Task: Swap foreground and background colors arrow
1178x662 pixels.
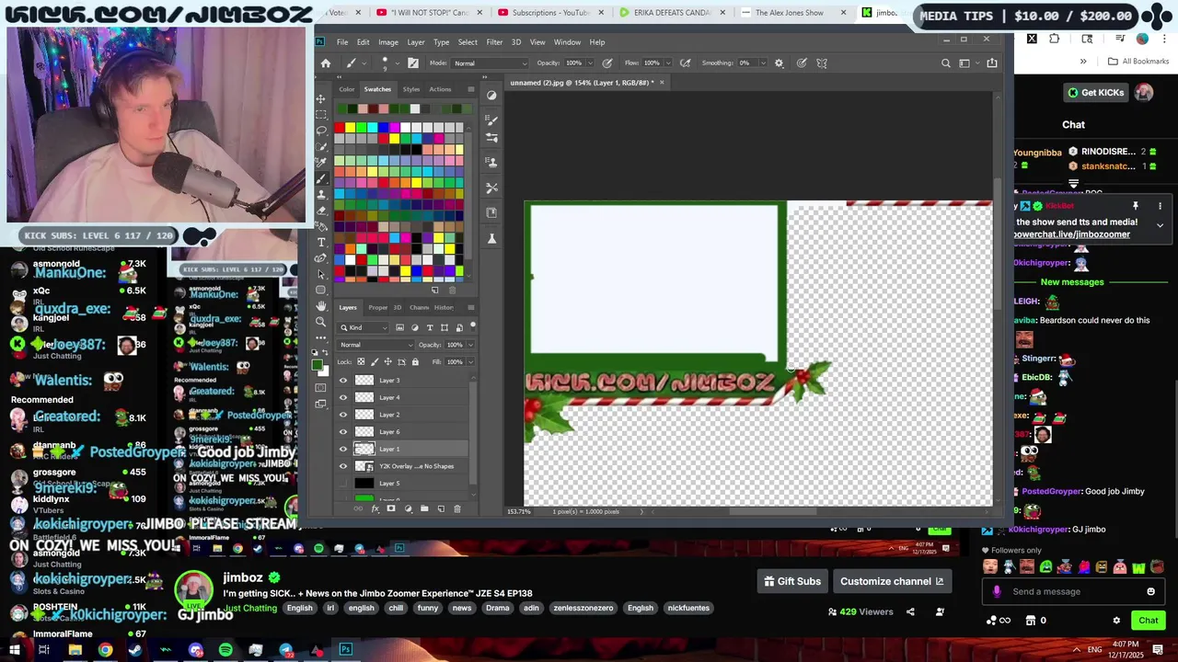Action: point(325,351)
